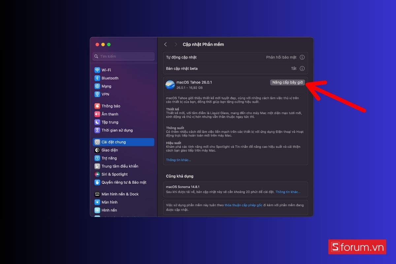Focus the Tìm kiếm search field
The width and height of the screenshot is (396, 264).
click(x=123, y=56)
